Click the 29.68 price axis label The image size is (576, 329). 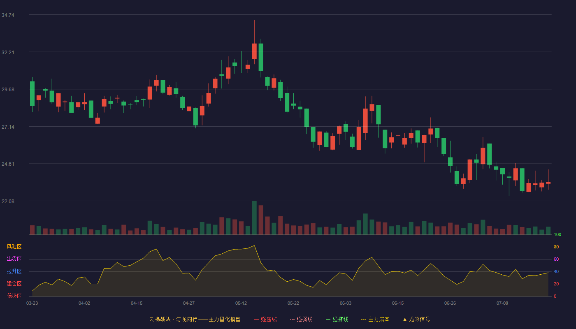(x=8, y=90)
